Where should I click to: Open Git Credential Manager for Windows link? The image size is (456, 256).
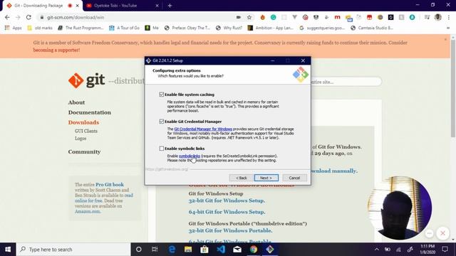click(203, 129)
